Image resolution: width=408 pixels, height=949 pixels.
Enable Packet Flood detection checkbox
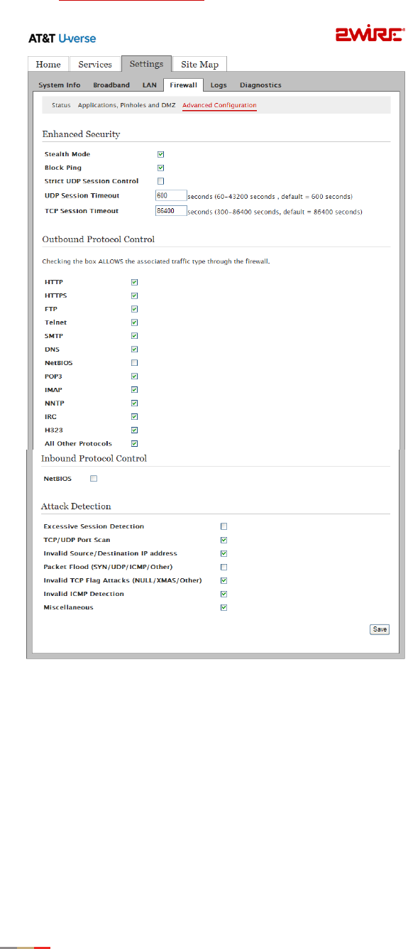[224, 567]
